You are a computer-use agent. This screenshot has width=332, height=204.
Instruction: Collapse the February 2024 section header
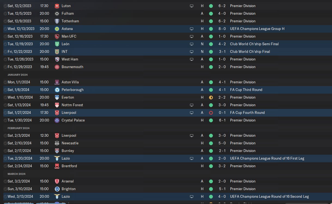click(x=19, y=128)
